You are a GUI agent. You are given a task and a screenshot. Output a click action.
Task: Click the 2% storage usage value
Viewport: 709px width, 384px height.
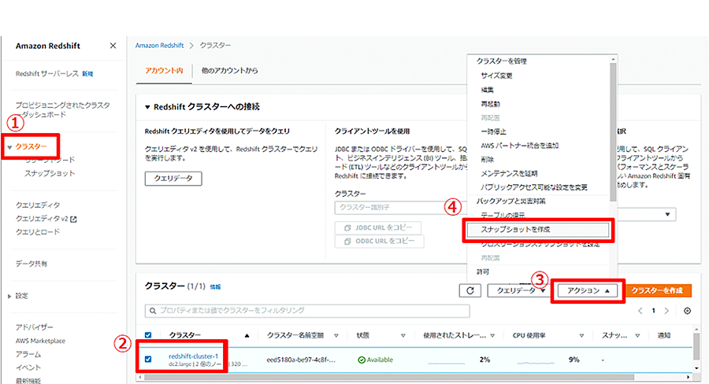484,360
